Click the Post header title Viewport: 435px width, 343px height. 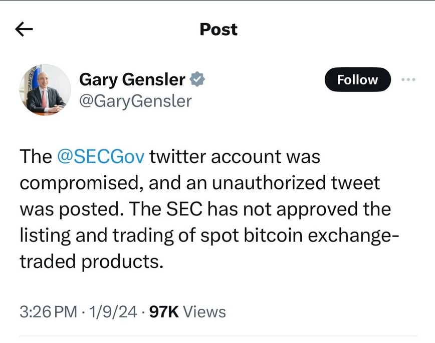pos(218,30)
